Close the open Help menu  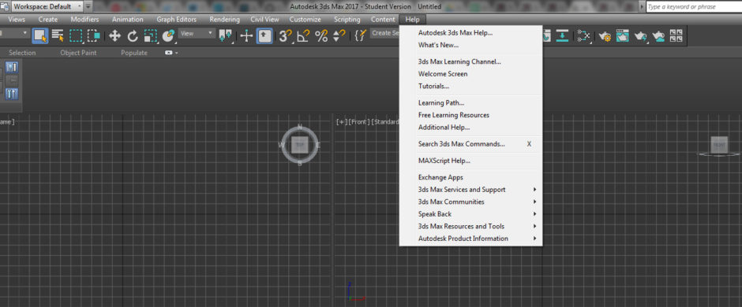point(412,20)
